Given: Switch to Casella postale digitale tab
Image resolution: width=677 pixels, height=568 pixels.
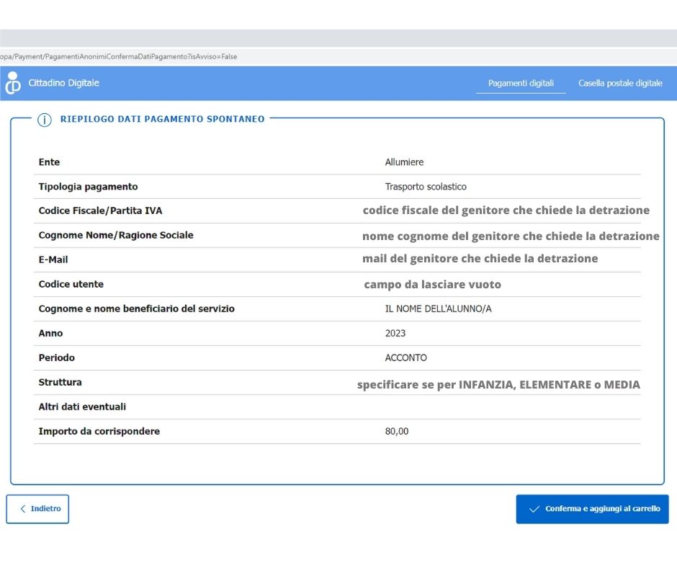Looking at the screenshot, I should pos(620,84).
